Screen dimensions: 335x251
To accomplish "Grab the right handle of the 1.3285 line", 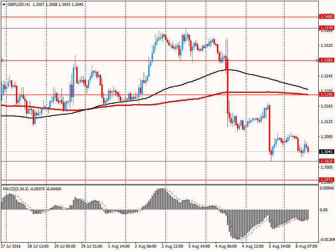I will (317, 61).
